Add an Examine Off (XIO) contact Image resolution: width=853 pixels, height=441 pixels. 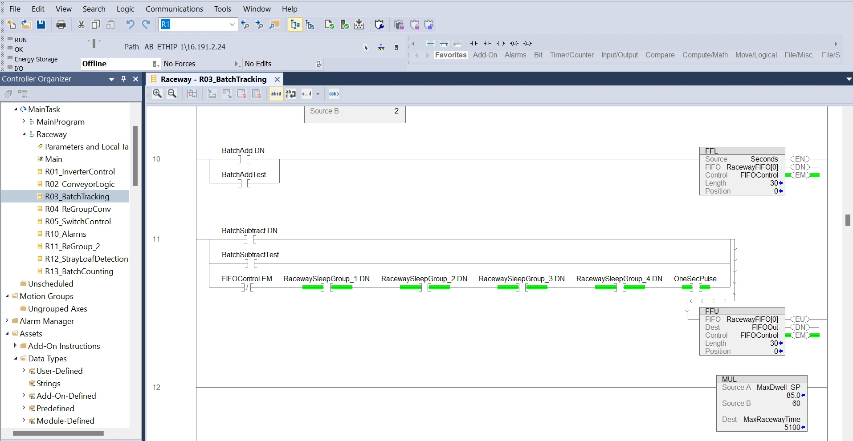pyautogui.click(x=487, y=43)
